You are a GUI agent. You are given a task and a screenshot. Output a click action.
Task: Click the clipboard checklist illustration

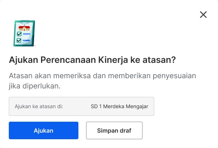24,33
